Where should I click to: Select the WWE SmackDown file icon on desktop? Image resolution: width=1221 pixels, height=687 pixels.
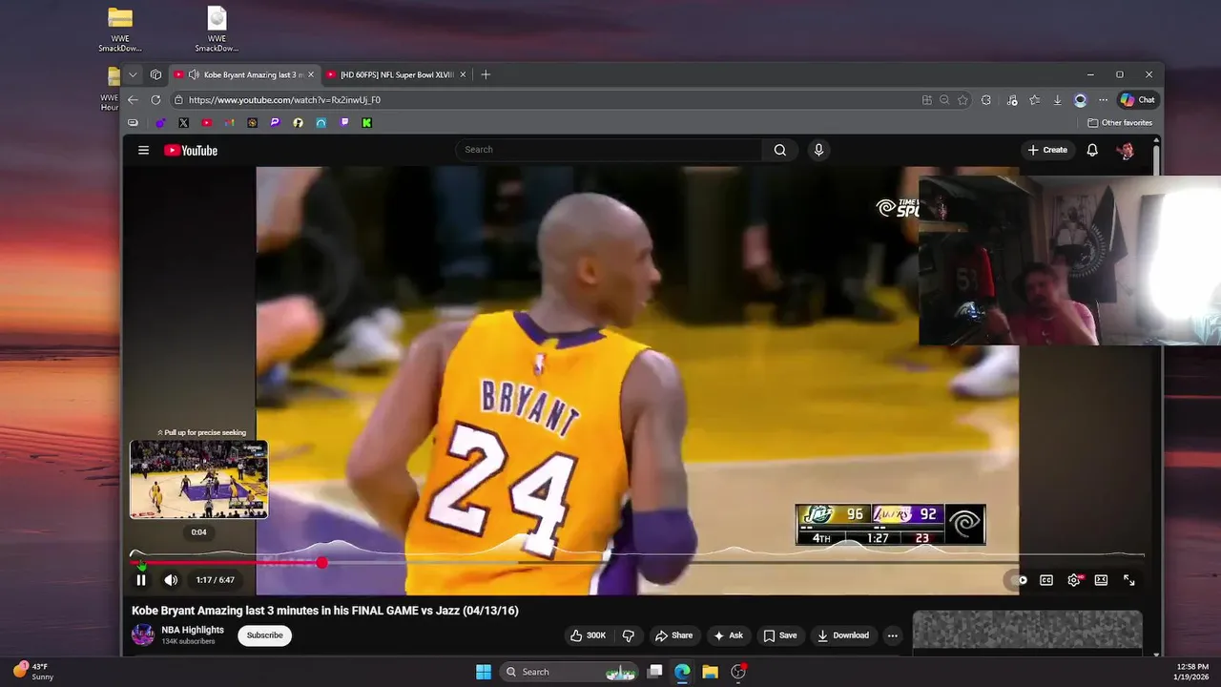pos(217,30)
